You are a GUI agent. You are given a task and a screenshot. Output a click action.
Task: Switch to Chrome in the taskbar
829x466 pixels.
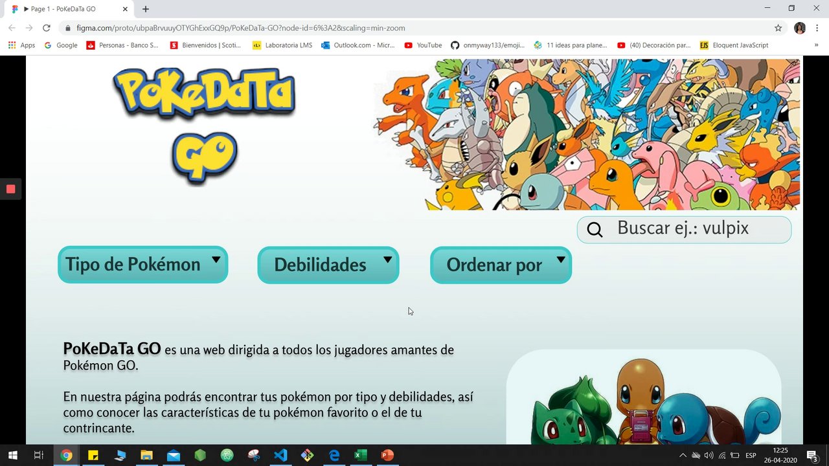(x=66, y=456)
